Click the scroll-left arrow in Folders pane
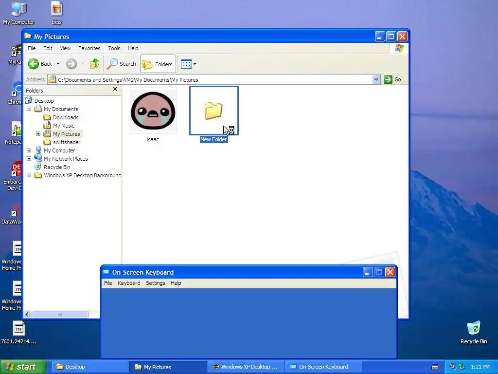498x374 pixels. point(27,314)
